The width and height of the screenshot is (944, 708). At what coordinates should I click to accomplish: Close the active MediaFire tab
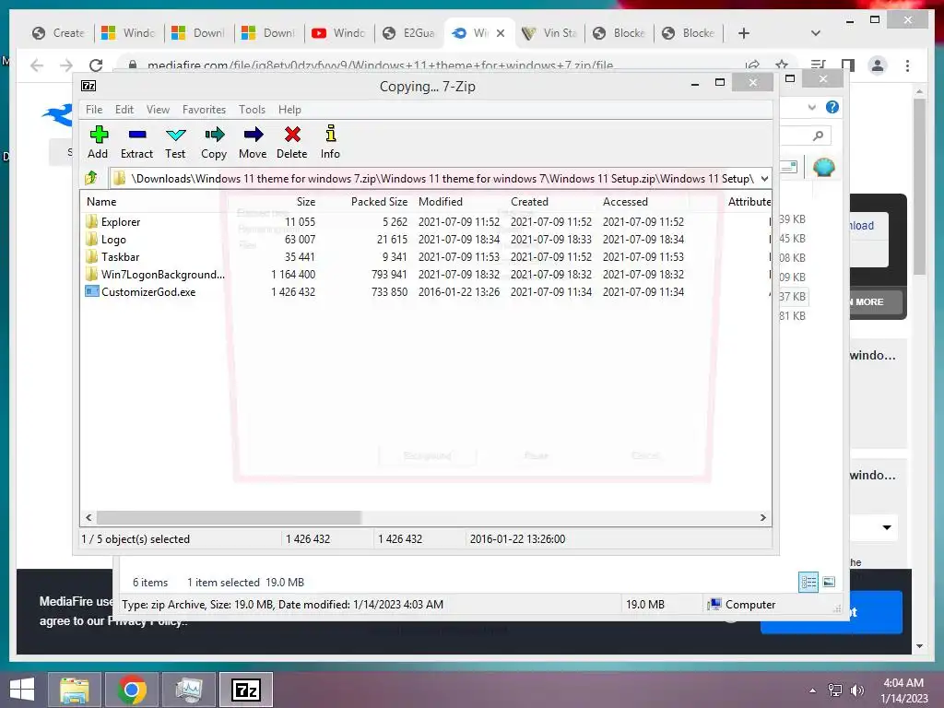coord(501,33)
